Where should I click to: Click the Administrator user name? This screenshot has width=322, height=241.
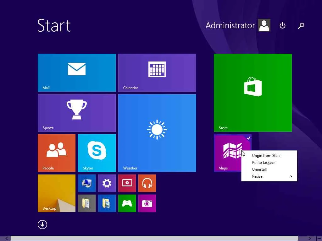(230, 25)
